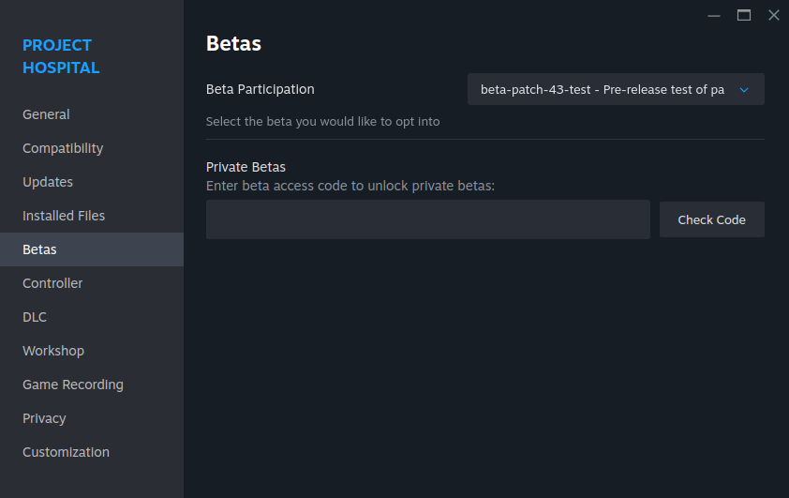
Task: Go to the Updates tab
Action: [48, 182]
